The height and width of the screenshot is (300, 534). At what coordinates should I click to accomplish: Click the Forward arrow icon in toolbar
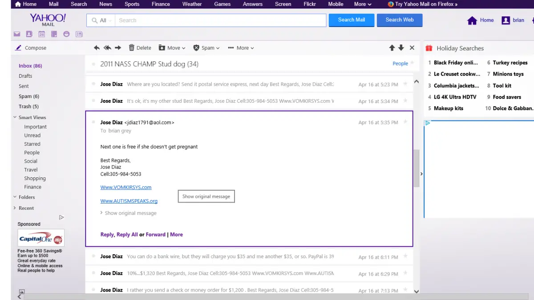point(118,48)
